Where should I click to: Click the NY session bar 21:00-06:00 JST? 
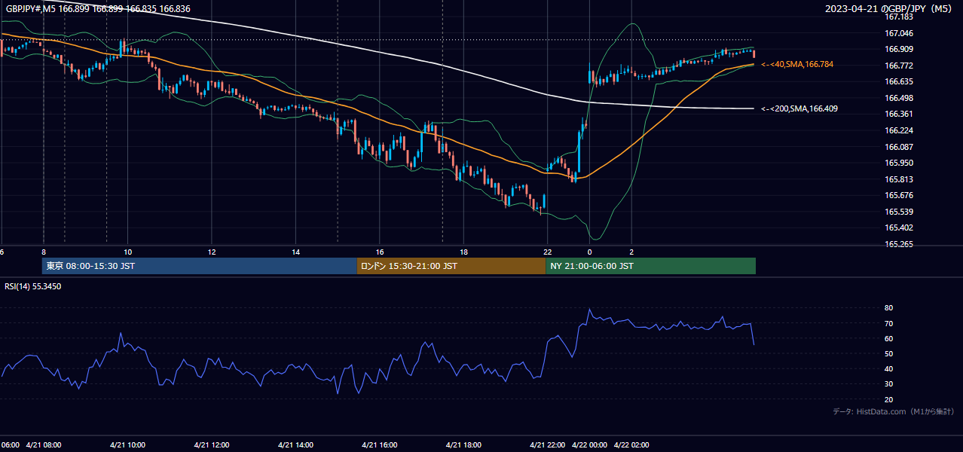[x=650, y=266]
